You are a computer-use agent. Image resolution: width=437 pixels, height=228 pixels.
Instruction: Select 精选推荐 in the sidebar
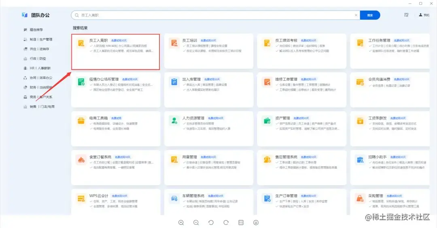tap(36, 30)
